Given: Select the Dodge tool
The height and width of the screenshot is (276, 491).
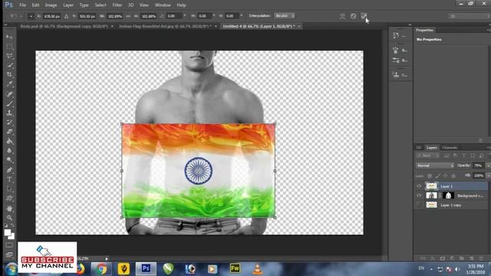Looking at the screenshot, I should tap(9, 160).
